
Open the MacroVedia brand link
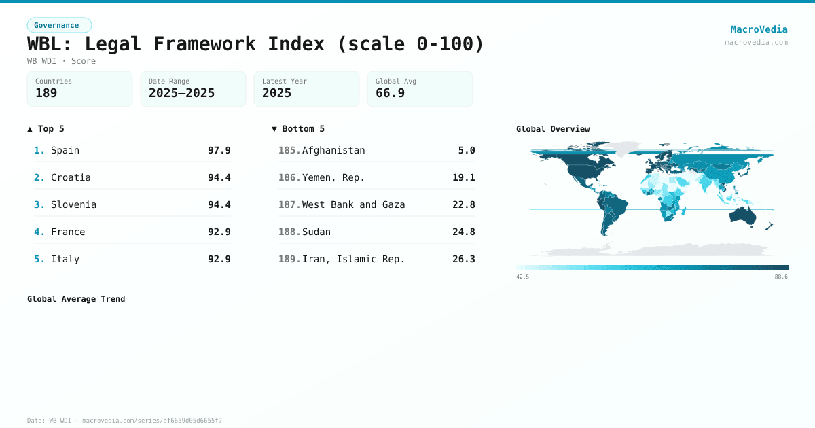759,29
